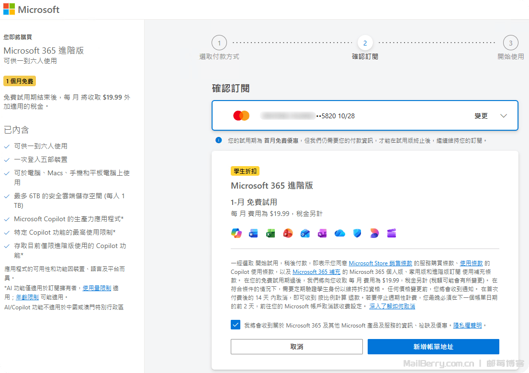Uncheck the Microsoft 365 marketing info checkbox

[236, 325]
